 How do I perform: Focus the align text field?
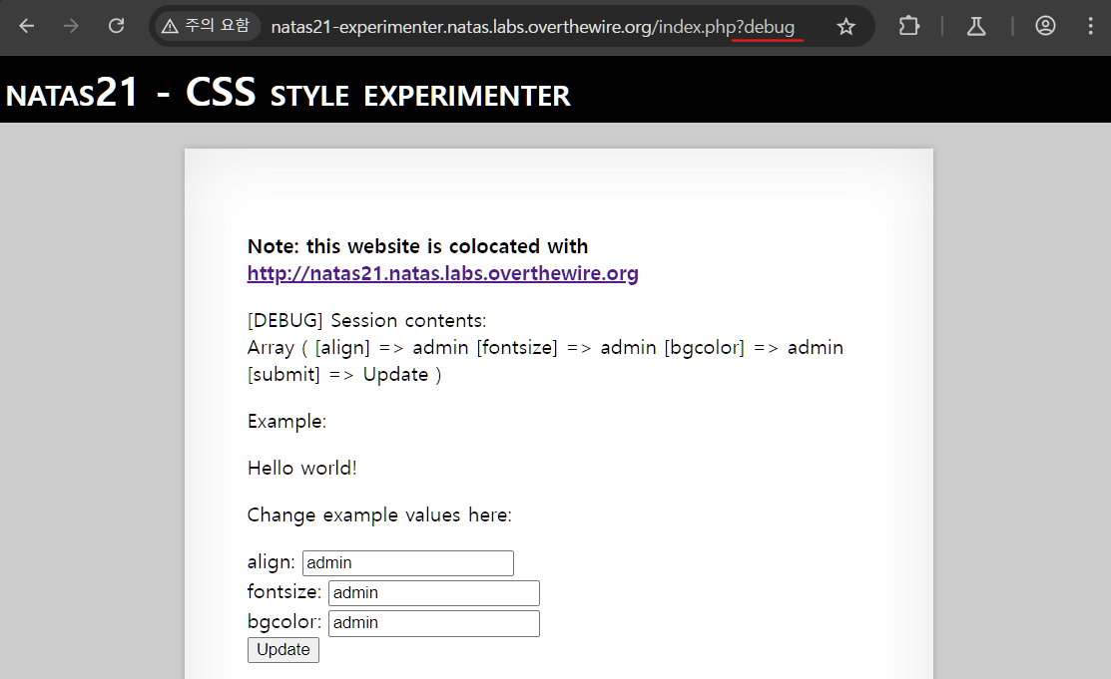pos(407,563)
